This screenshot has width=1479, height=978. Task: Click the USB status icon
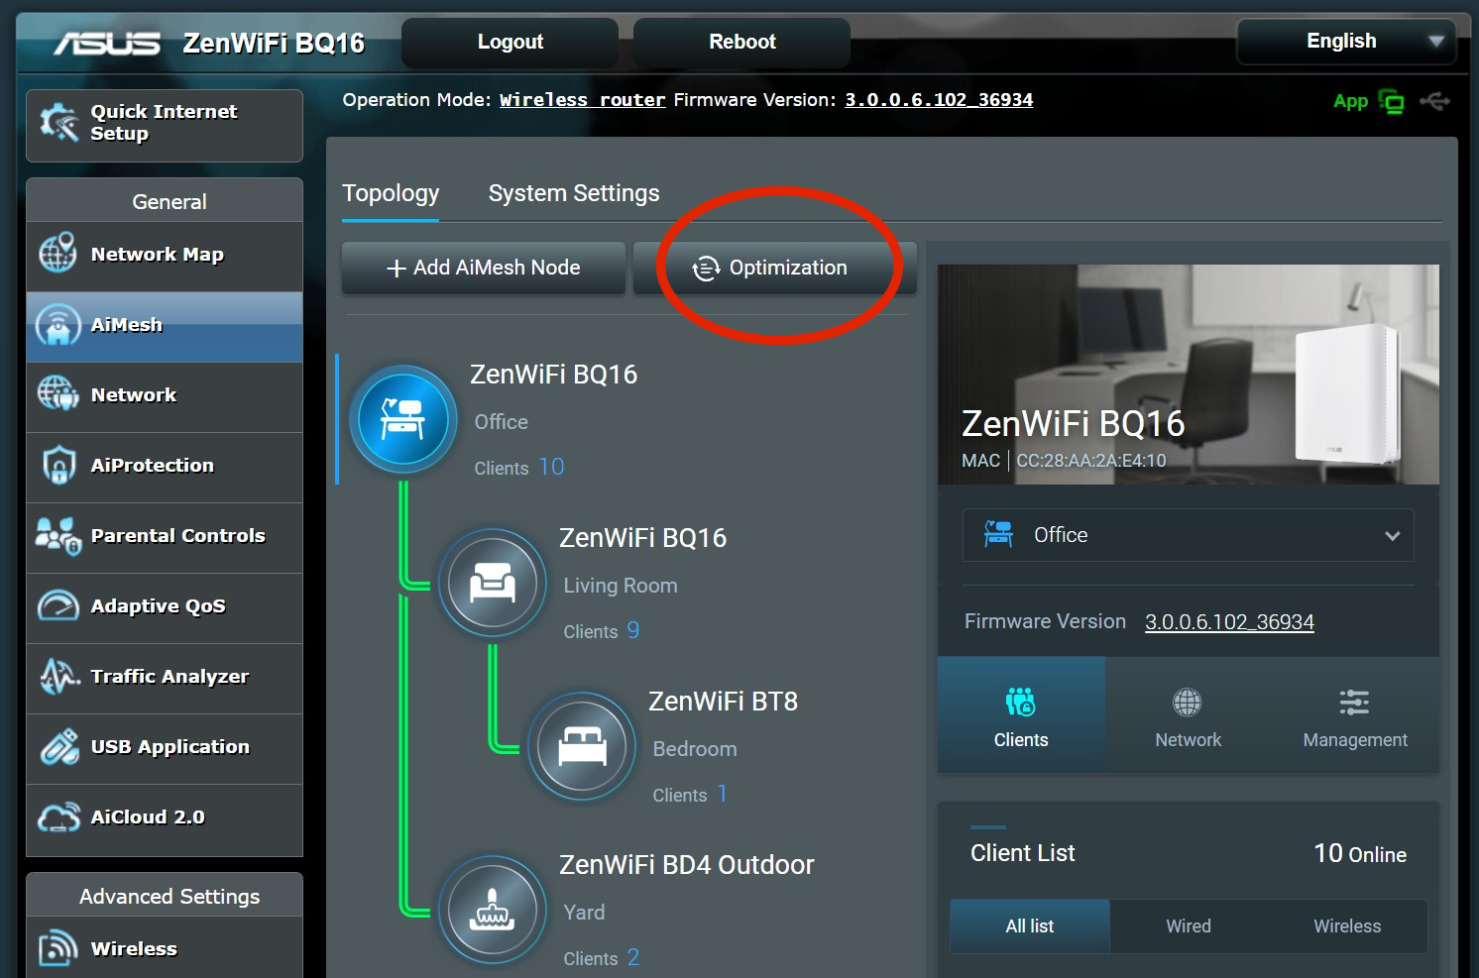pos(1434,101)
